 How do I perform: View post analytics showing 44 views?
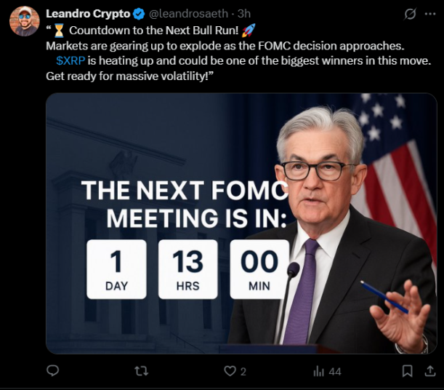[x=326, y=371]
